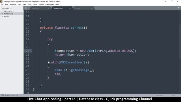Viewport: 181px width, 102px height.
Task: Open api.php from the Open Files list
Action: 6,16
